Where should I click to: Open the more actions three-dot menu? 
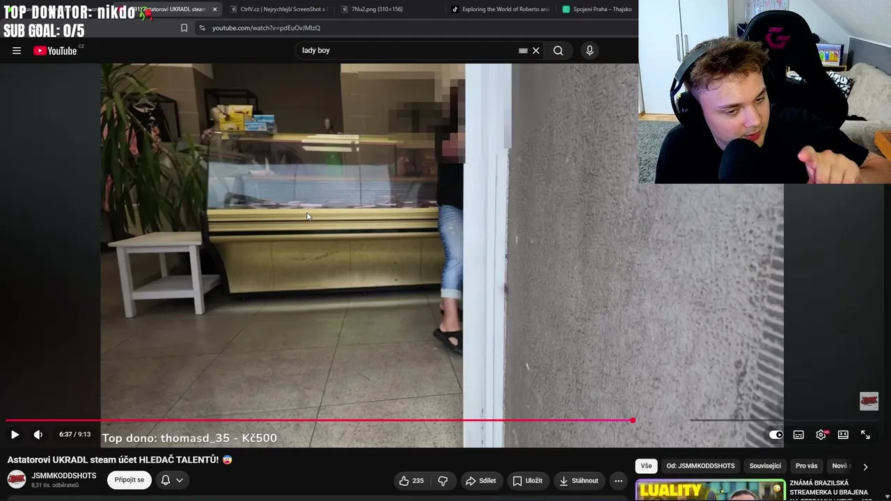click(618, 480)
